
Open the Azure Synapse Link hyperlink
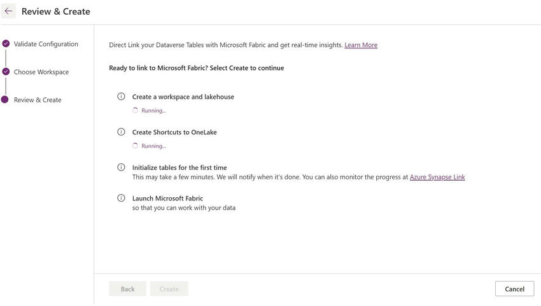(x=437, y=177)
